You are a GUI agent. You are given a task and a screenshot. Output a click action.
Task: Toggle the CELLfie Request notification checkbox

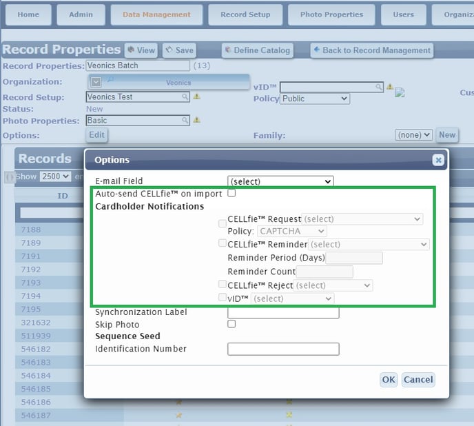tap(223, 223)
